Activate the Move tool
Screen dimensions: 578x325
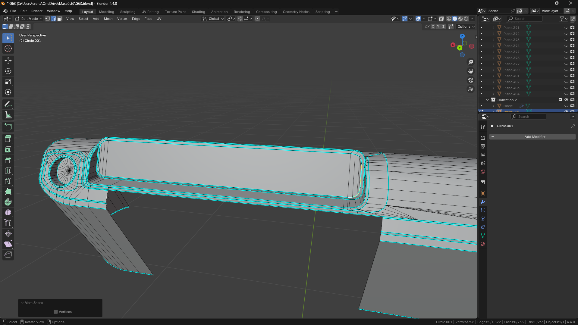[8, 61]
